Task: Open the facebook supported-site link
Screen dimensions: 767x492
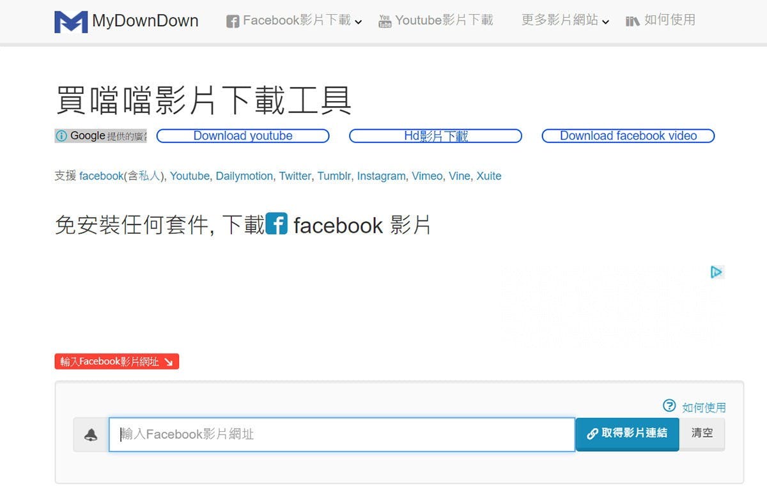Action: click(101, 176)
